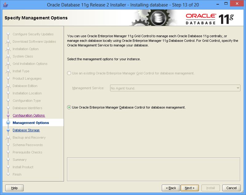Screen dimensions: 246x195
Task: Click Configuration Type step
Action: [x=27, y=100]
